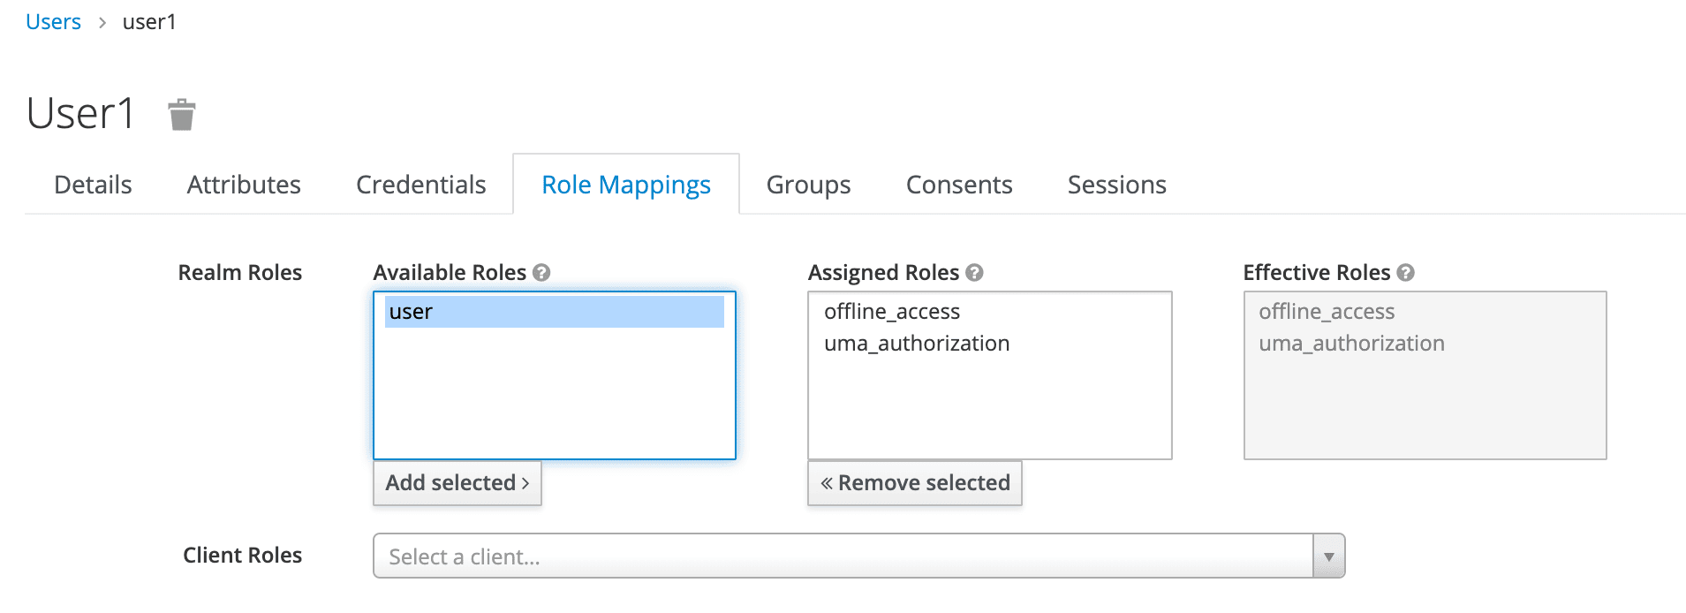
Task: Click the Client Roles label
Action: point(243,556)
